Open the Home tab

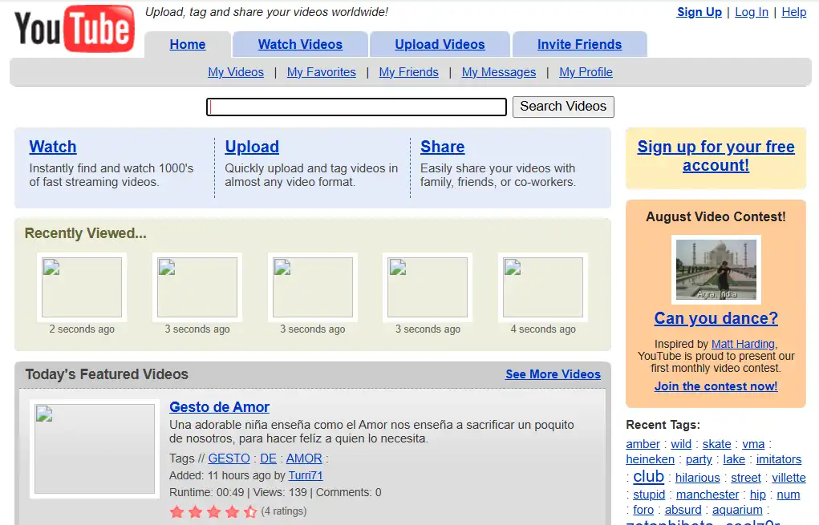[188, 44]
